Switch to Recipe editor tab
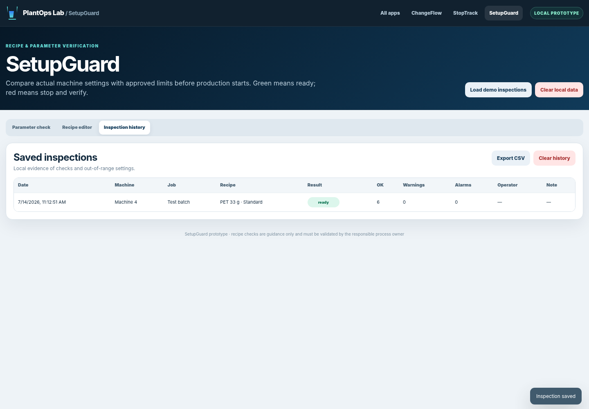Screen dimensions: 589x409 [x=77, y=128]
